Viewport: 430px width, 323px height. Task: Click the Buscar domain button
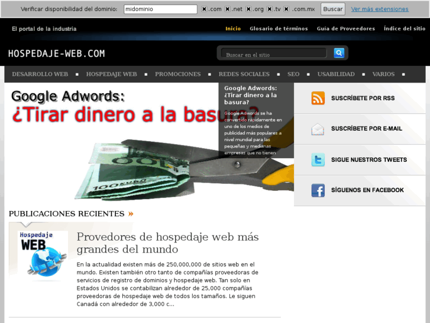pos(333,9)
